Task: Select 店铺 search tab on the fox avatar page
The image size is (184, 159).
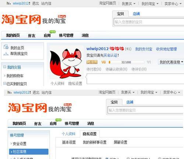Action: click(x=137, y=14)
